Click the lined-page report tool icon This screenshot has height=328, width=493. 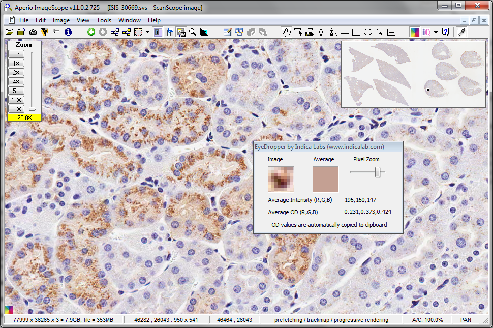pyautogui.click(x=391, y=32)
